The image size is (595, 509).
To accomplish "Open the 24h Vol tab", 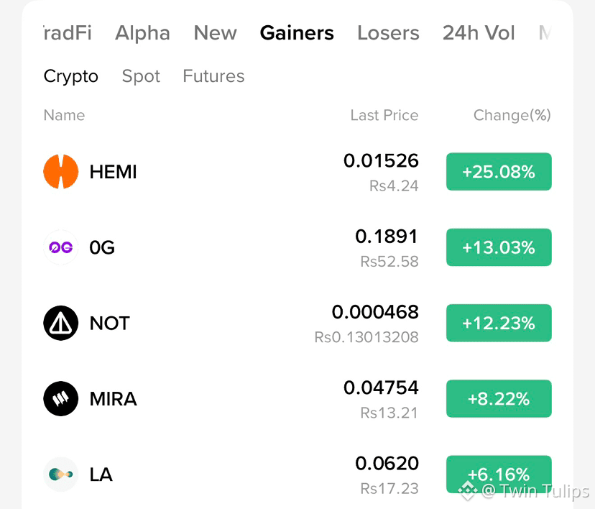I will tap(479, 33).
